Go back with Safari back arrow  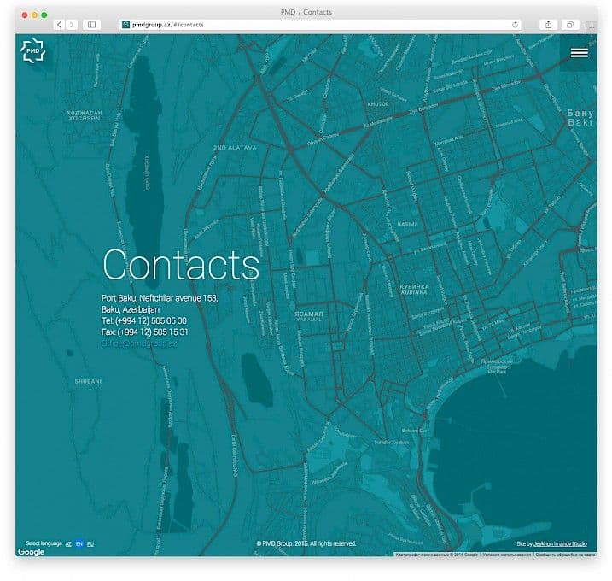tap(59, 25)
